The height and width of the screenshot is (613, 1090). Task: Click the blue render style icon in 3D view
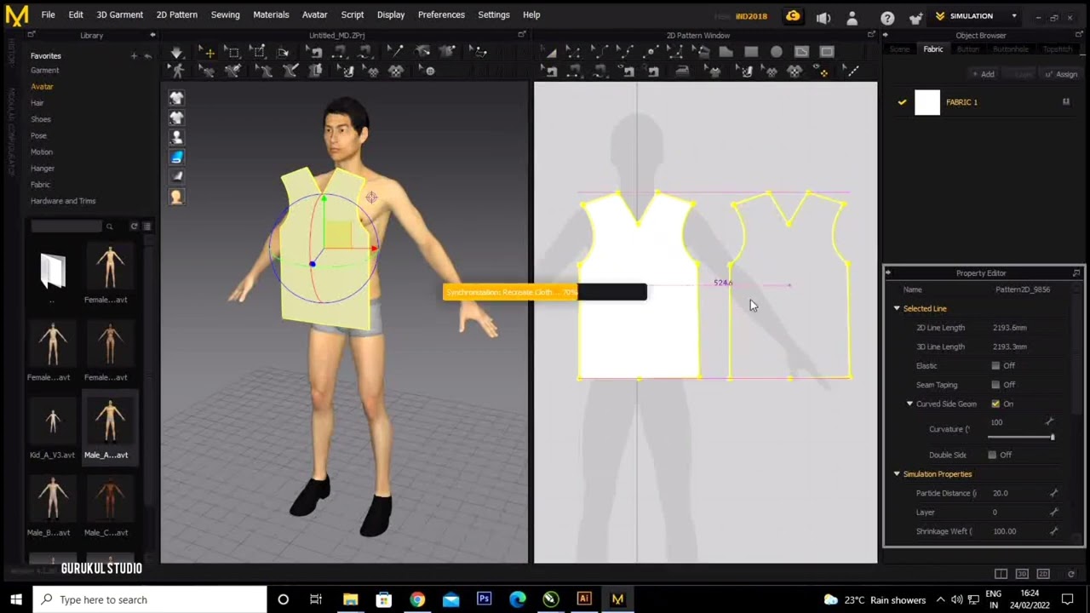(176, 157)
